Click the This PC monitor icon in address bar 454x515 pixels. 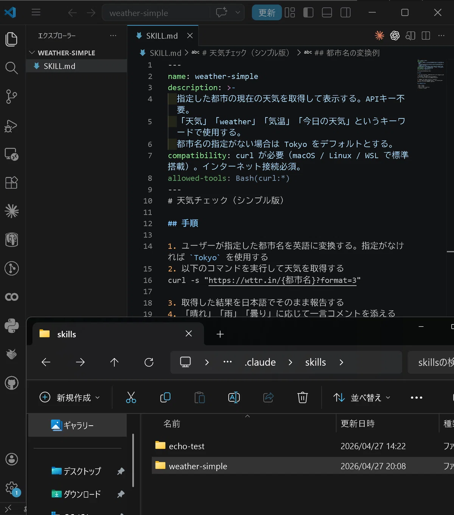coord(185,362)
